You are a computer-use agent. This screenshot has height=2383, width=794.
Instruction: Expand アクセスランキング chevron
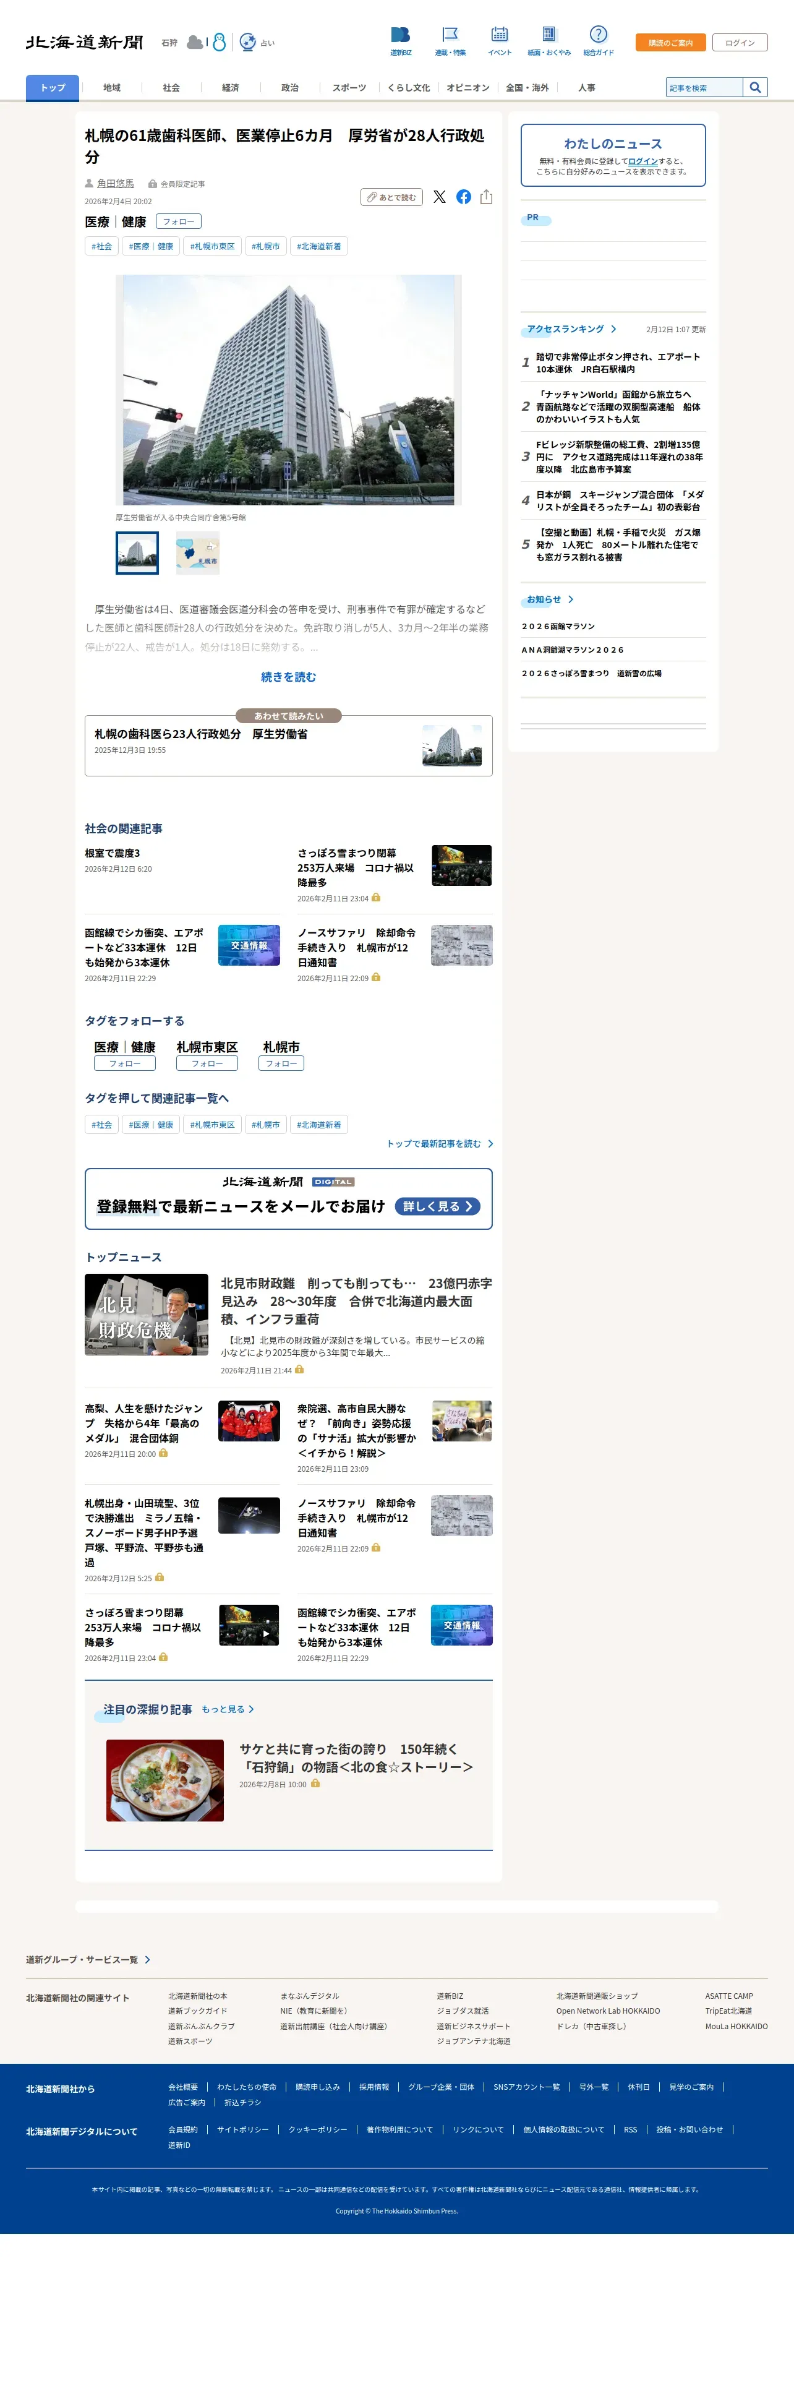click(613, 329)
